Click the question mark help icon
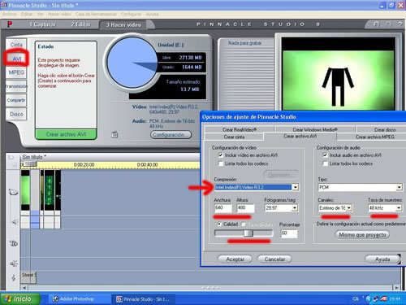The height and width of the screenshot is (305, 406). (x=400, y=24)
